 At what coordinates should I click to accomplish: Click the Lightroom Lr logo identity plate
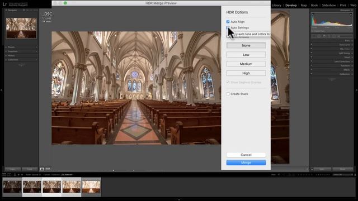[x=4, y=4]
